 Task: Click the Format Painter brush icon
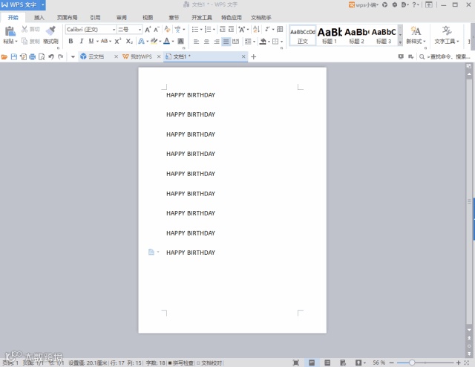coord(50,30)
